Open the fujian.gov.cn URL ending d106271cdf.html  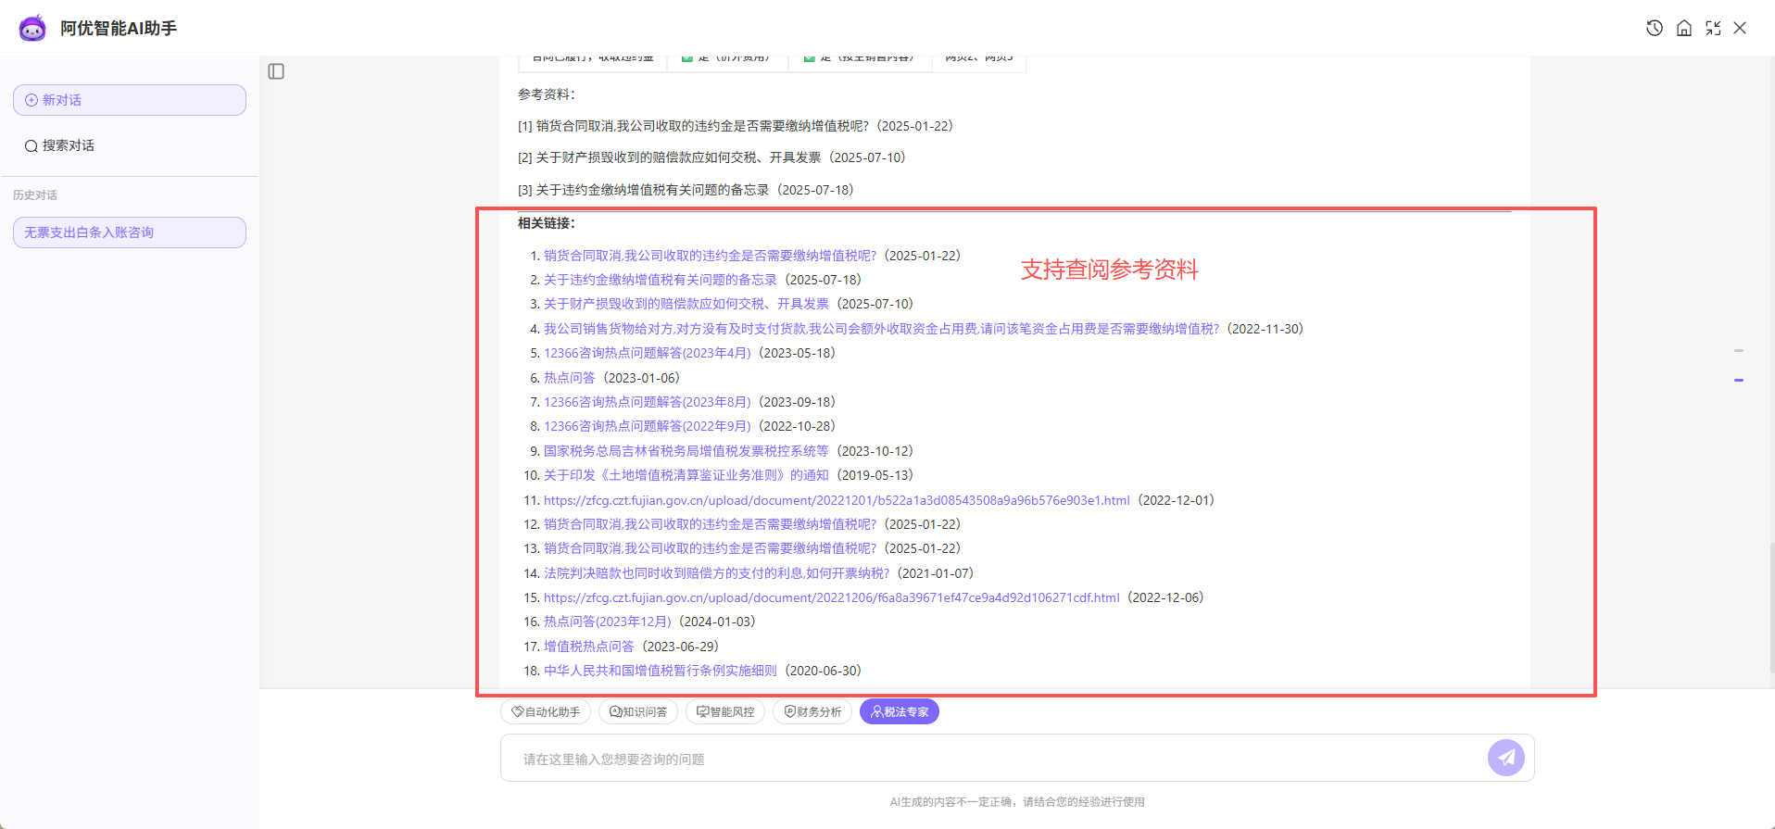pyautogui.click(x=831, y=597)
